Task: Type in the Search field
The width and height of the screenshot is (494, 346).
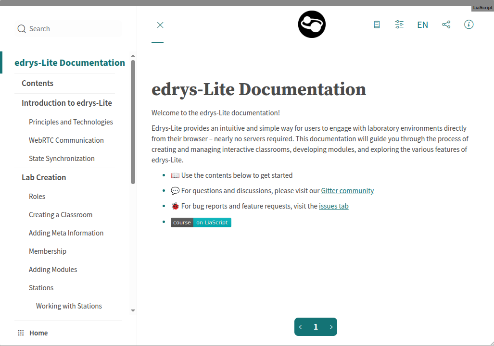Action: [x=72, y=29]
